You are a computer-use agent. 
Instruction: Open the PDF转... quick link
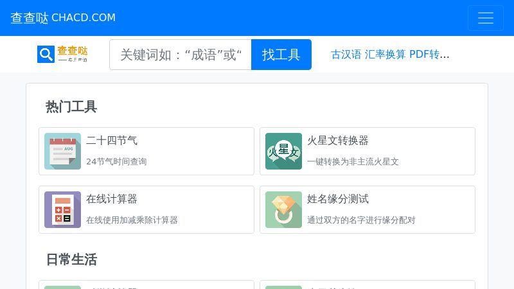coord(429,55)
